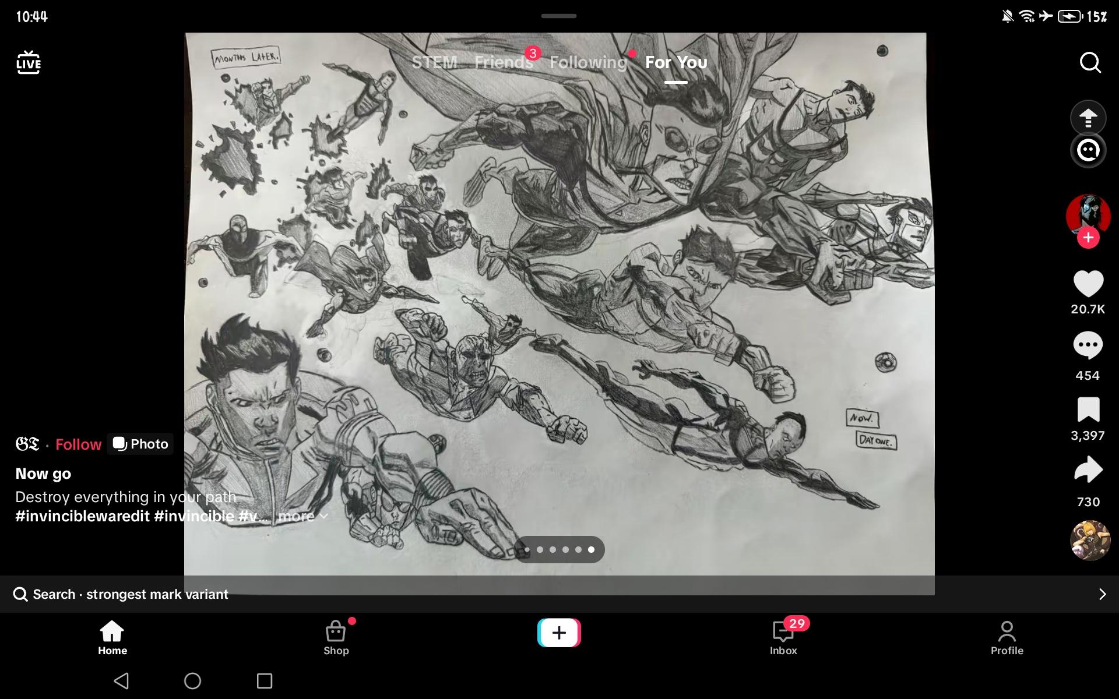The width and height of the screenshot is (1119, 699).
Task: Follow creator via red plus badge
Action: [x=1088, y=238]
